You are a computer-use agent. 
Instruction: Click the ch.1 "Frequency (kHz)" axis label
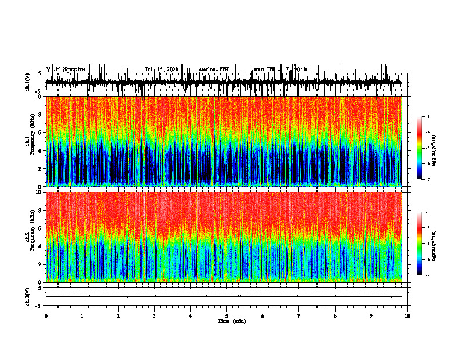pos(32,134)
